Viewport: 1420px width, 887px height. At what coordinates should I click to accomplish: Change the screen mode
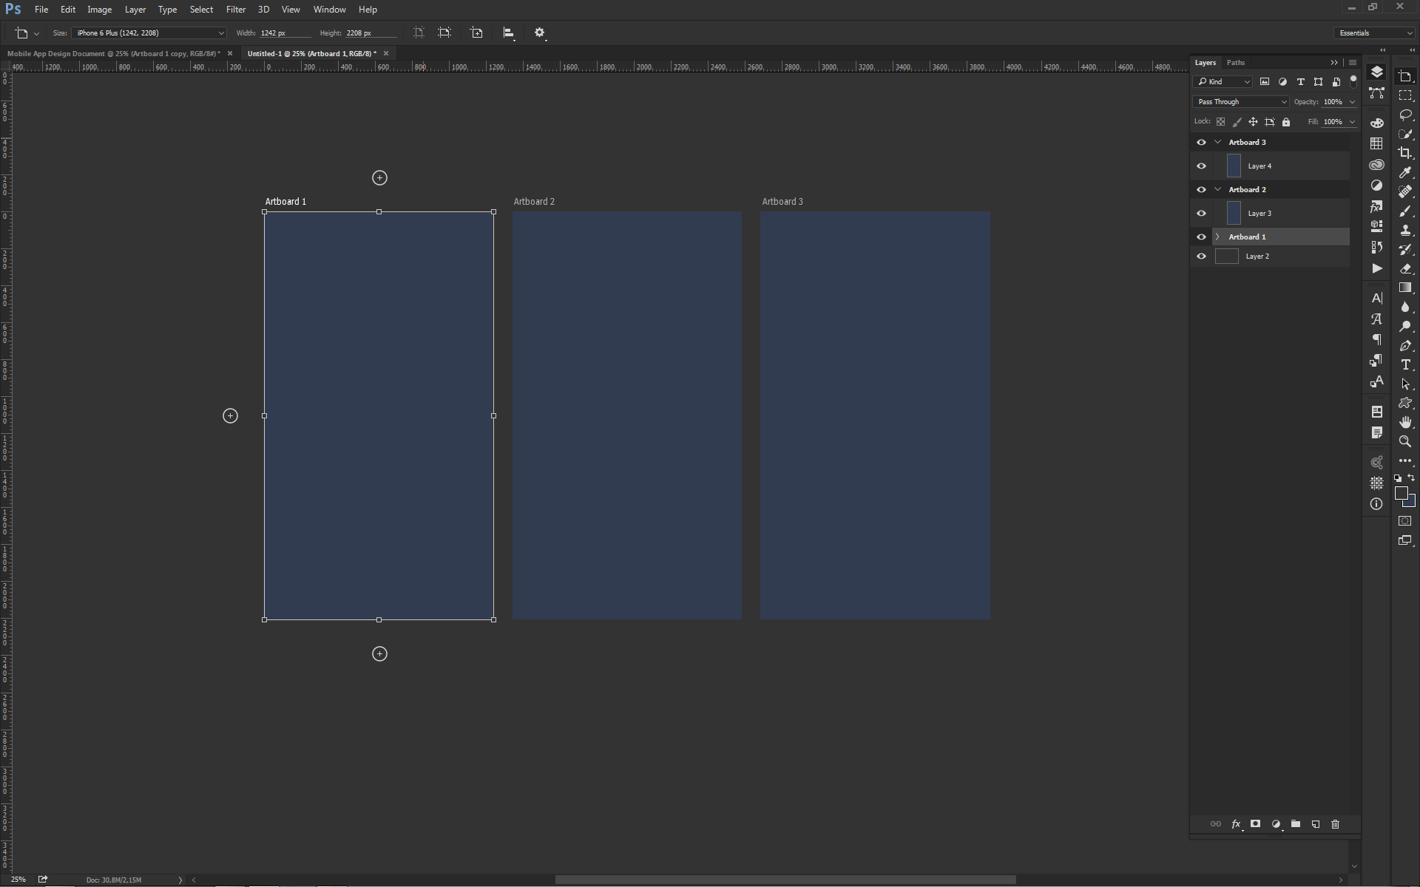pos(1405,540)
